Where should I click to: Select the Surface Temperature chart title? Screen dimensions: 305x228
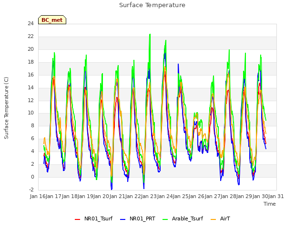pos(152,5)
